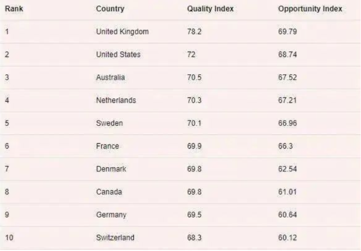This screenshot has width=361, height=251.
Task: Select the Netherlands country cell
Action: click(116, 100)
